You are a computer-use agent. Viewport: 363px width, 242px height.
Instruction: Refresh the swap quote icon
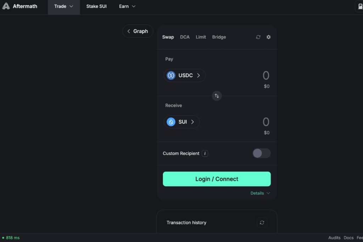258,37
